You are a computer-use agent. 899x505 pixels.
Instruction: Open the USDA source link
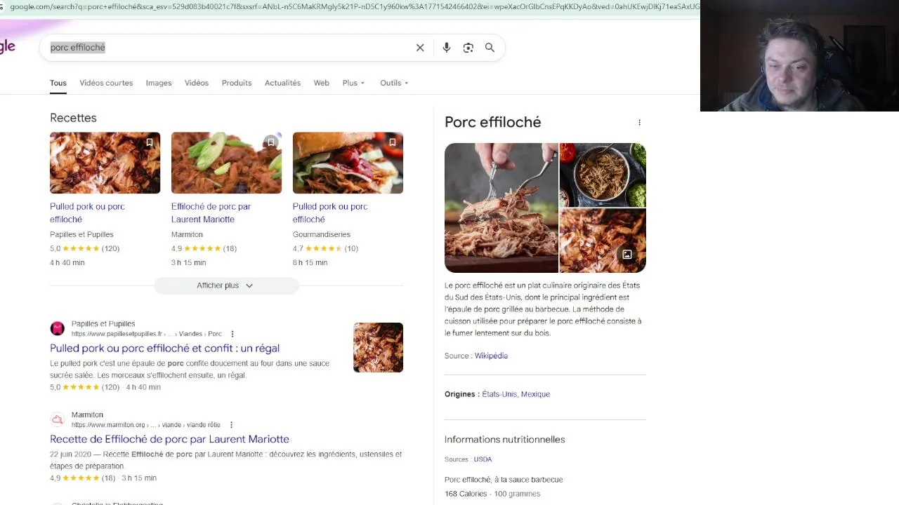(x=483, y=459)
